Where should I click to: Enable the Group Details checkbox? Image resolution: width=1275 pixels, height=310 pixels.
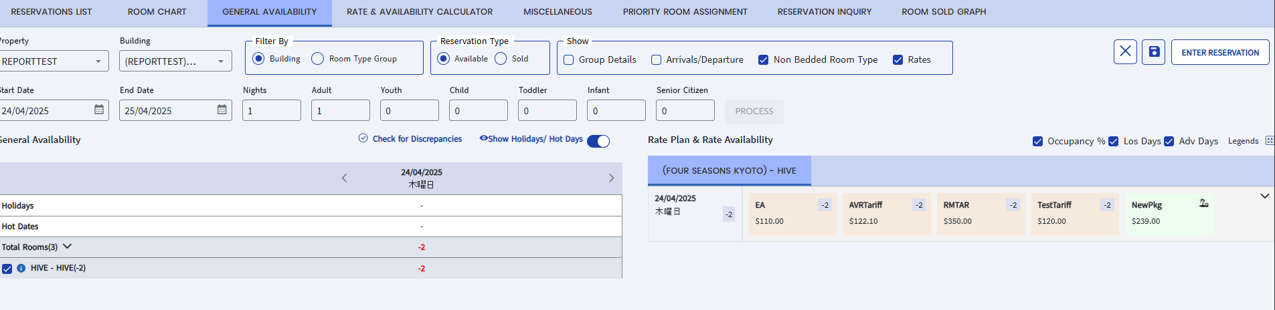(569, 60)
